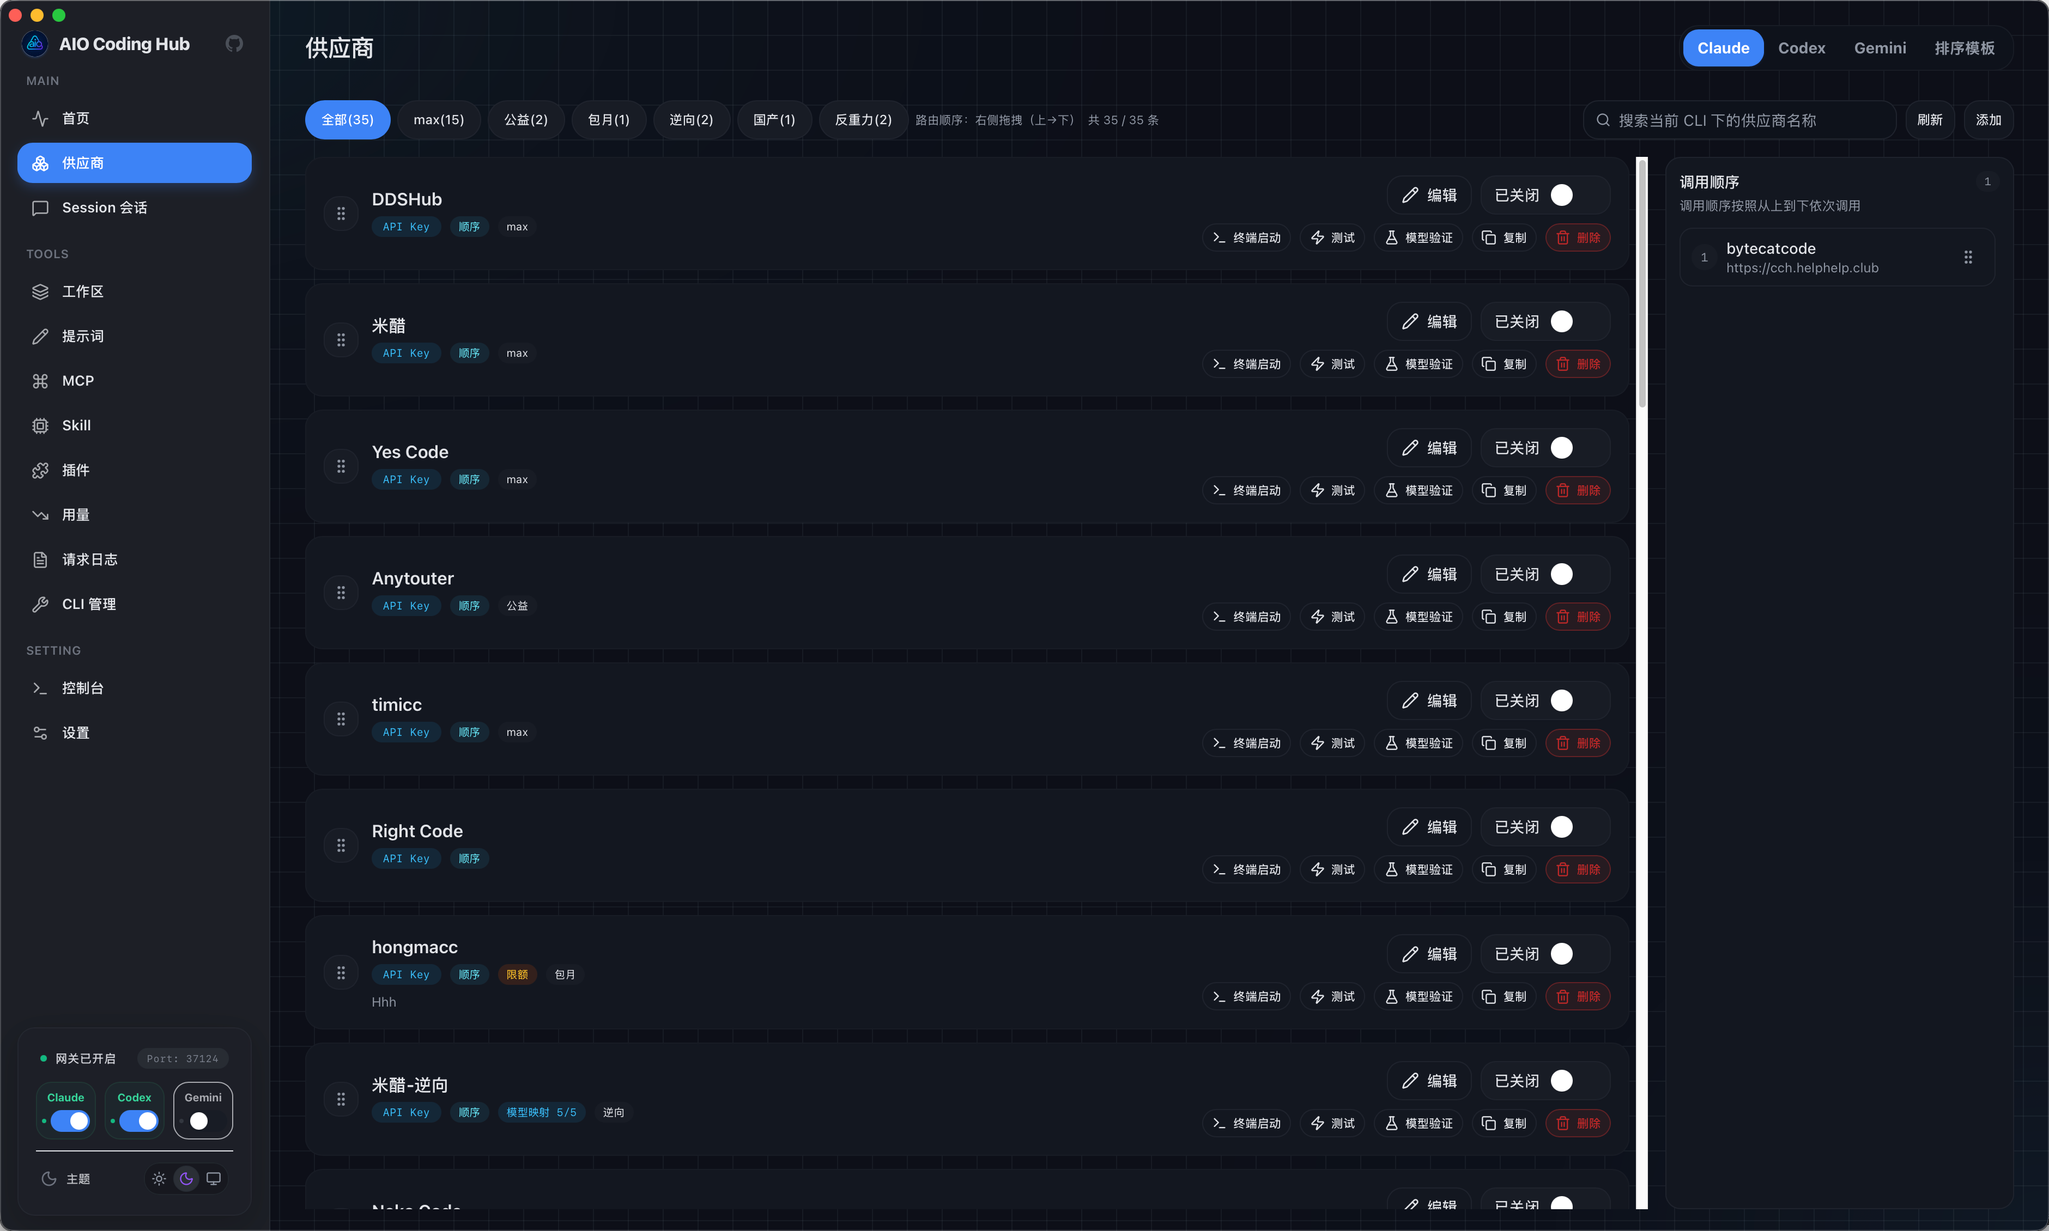This screenshot has width=2049, height=1231.
Task: Select the light theme sun icon
Action: [x=159, y=1179]
